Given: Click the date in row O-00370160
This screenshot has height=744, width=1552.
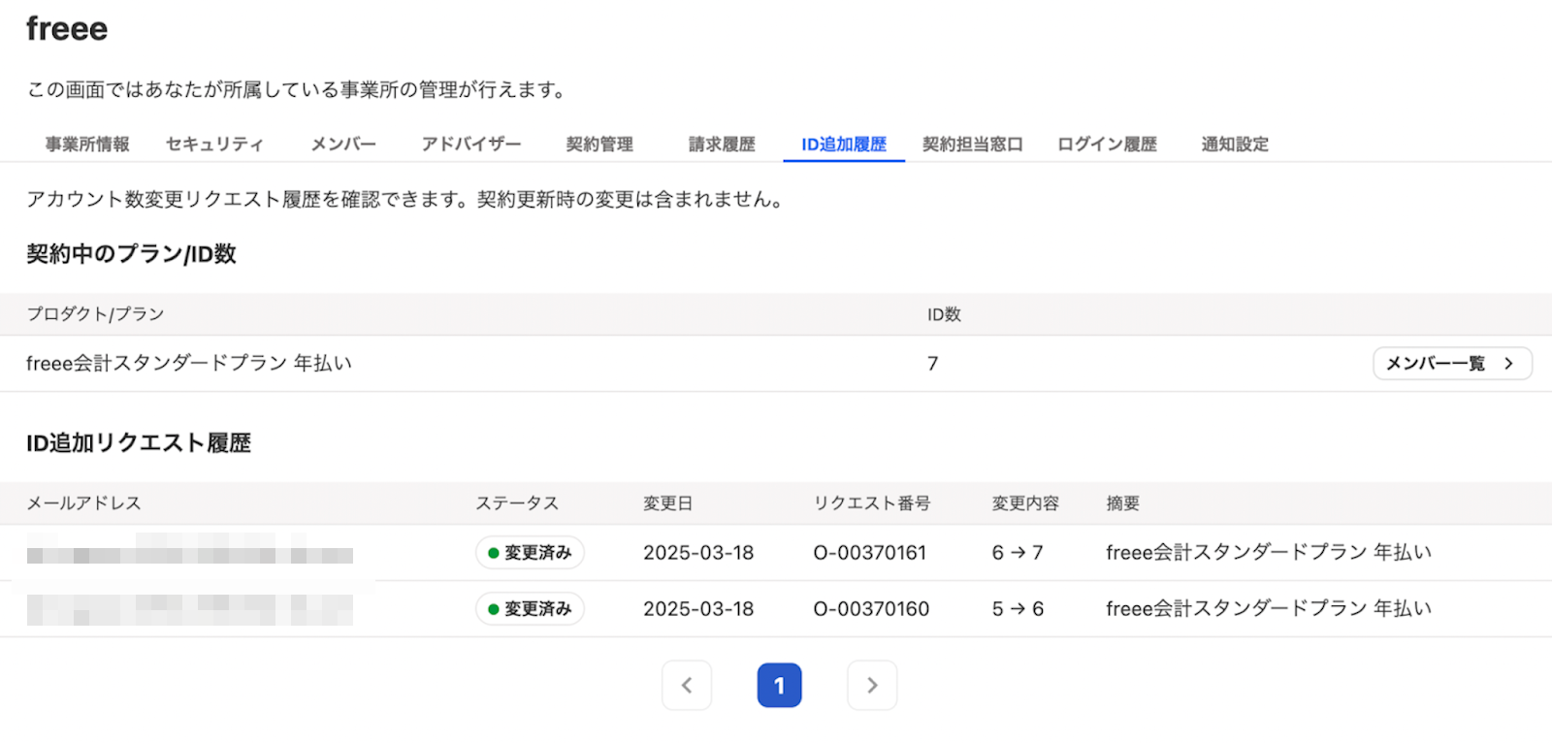Looking at the screenshot, I should 698,609.
